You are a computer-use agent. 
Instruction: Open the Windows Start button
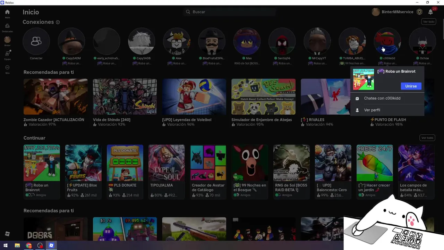coord(6,245)
